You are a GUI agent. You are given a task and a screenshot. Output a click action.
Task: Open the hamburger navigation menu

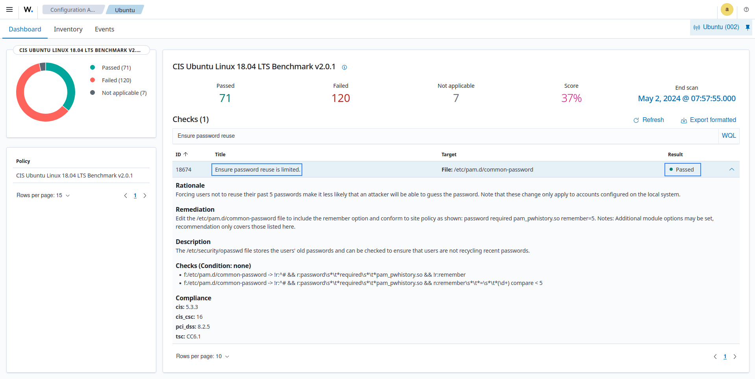click(9, 9)
